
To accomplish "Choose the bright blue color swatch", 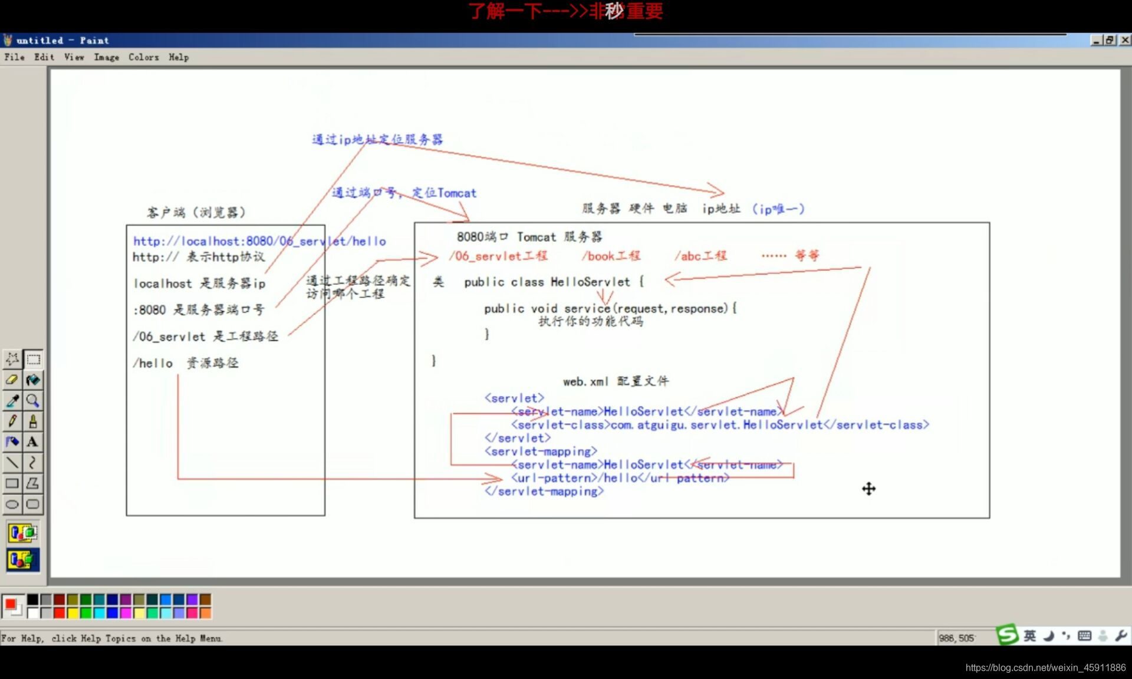I will point(113,613).
